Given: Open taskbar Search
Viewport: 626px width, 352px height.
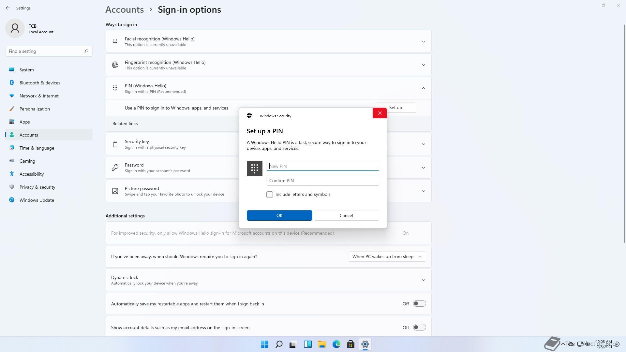Looking at the screenshot, I should pyautogui.click(x=279, y=344).
